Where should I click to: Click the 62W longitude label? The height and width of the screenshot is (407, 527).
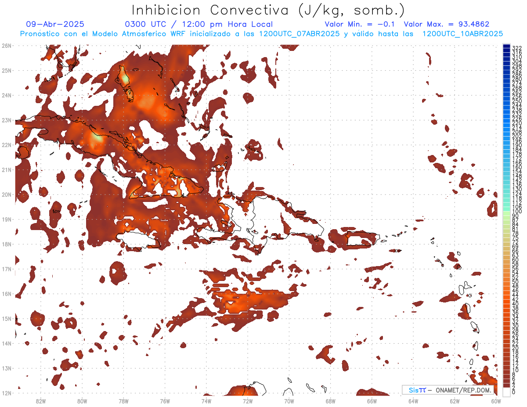(455, 401)
